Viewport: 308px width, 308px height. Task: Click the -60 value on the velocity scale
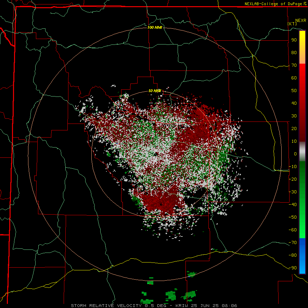(293, 230)
